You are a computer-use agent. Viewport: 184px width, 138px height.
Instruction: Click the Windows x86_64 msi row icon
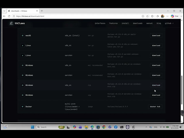[22, 65]
